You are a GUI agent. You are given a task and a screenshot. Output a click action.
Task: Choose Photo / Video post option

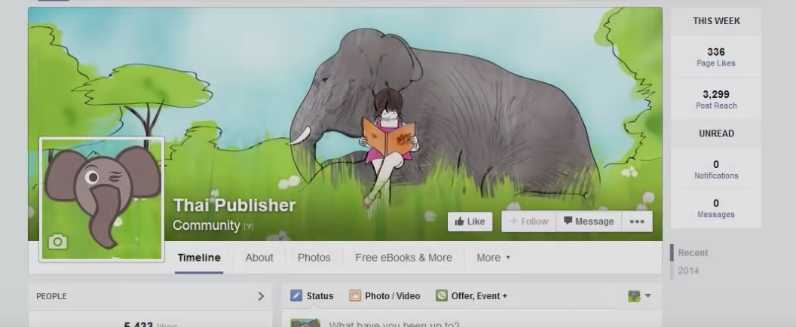pos(384,296)
